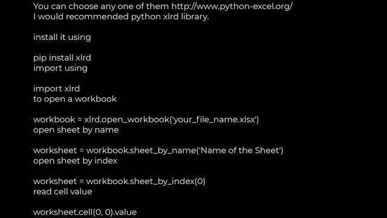The height and width of the screenshot is (218, 387).
Task: Click the 'your_file_name.xlsx' filename string
Action: (215, 120)
